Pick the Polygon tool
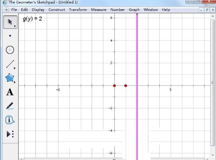The height and width of the screenshot is (160, 216). click(x=10, y=78)
